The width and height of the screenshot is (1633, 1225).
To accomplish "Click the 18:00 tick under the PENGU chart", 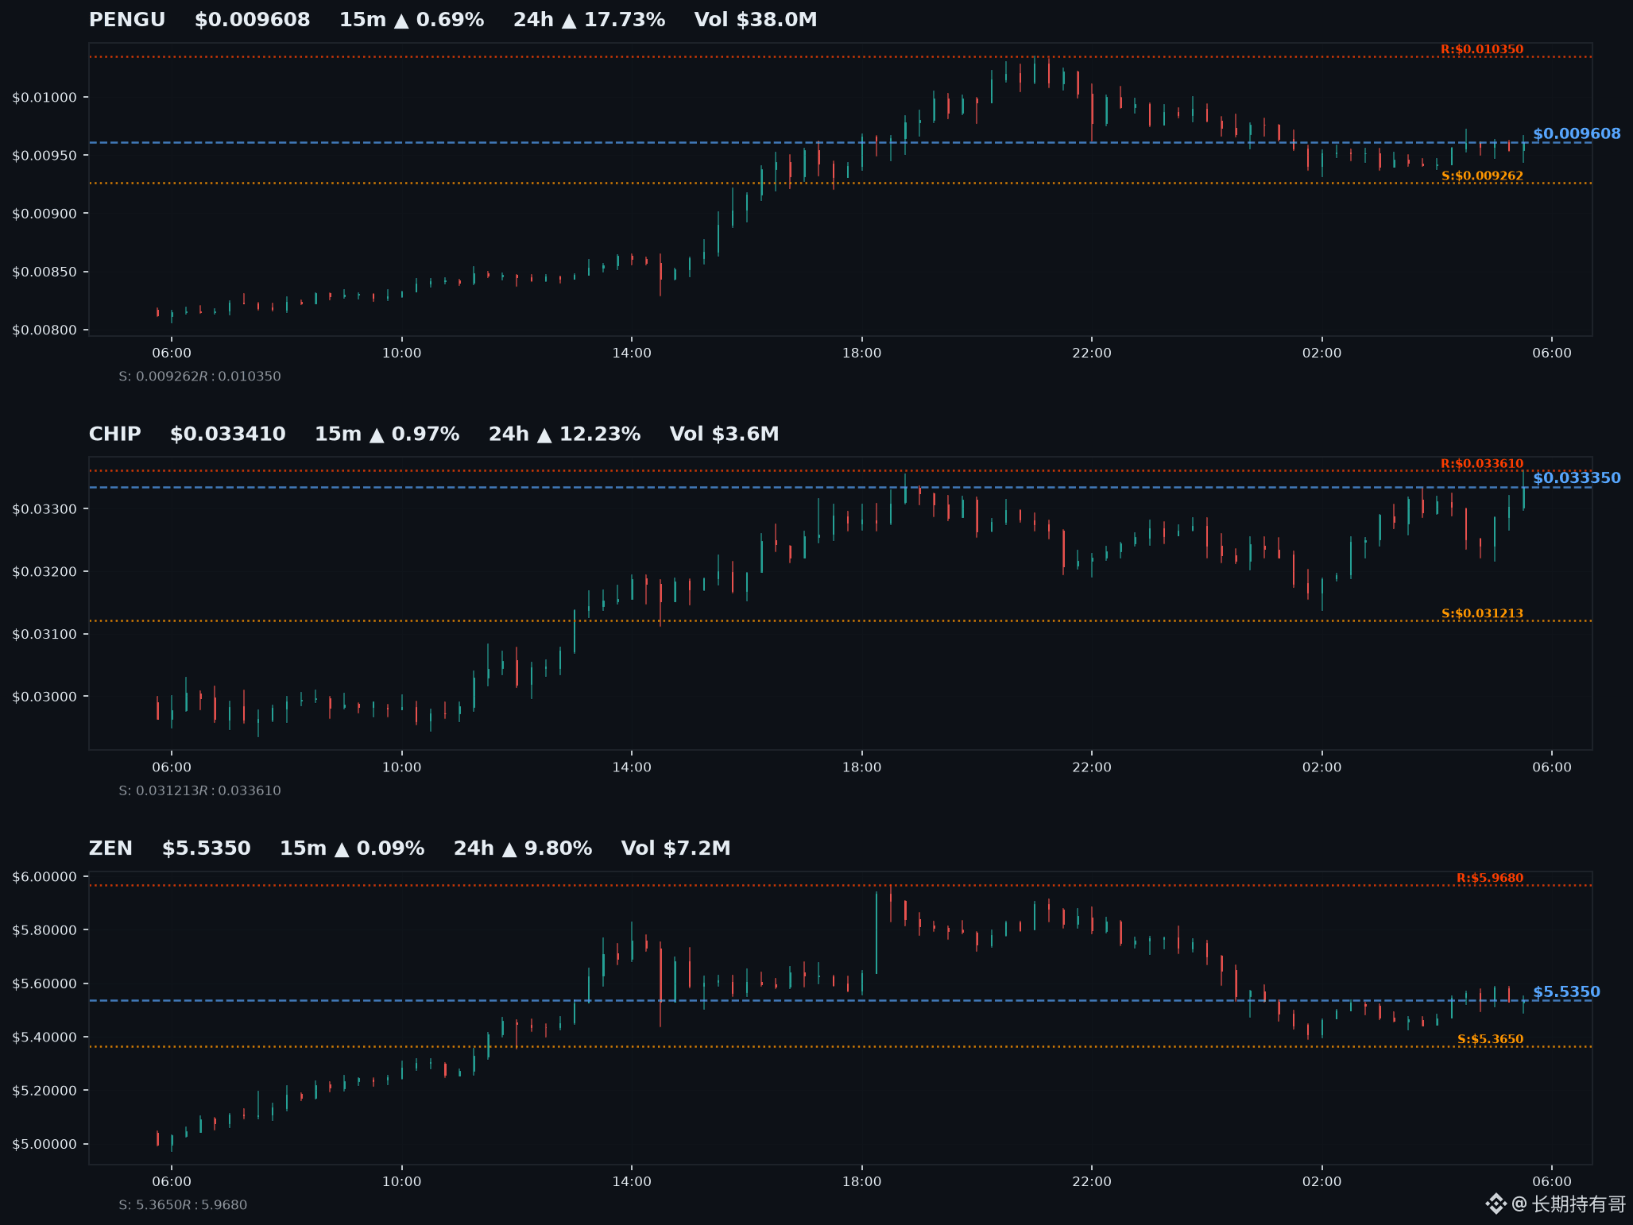I will point(862,354).
